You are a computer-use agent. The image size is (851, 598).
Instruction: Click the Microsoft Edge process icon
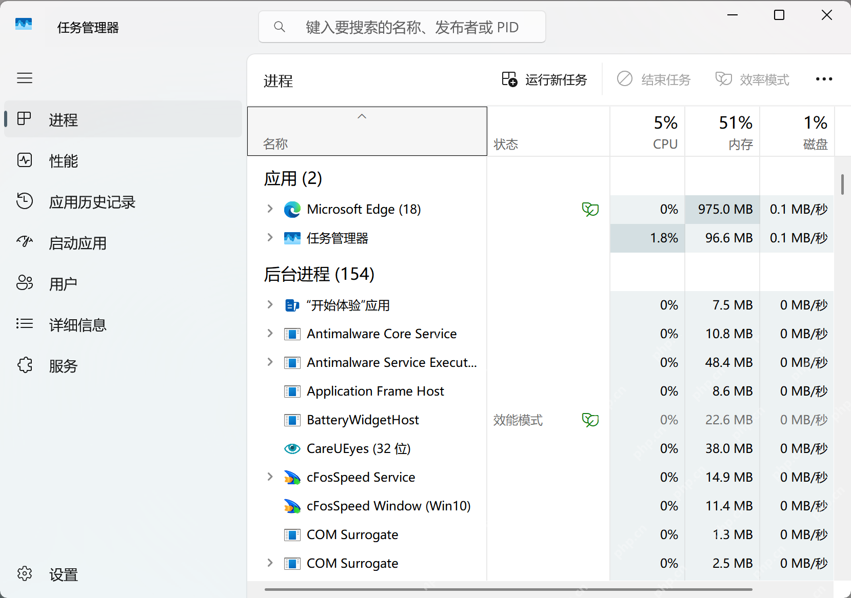click(292, 210)
